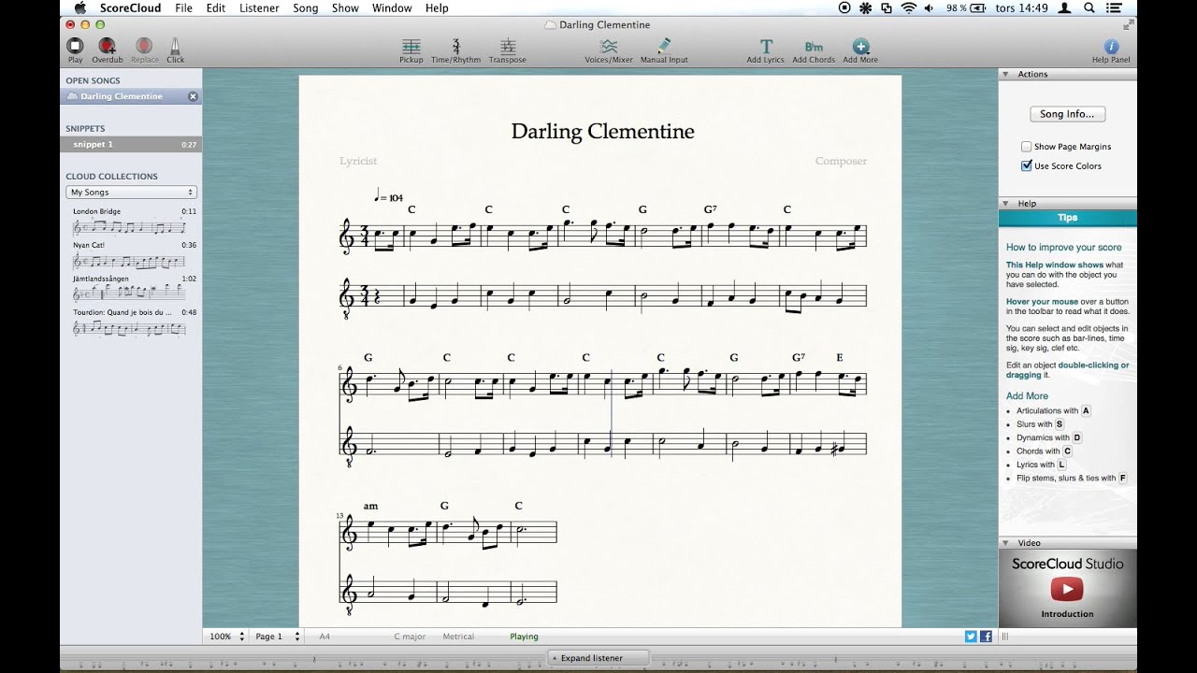Image resolution: width=1197 pixels, height=673 pixels.
Task: Click Add Lyrics tool
Action: point(766,50)
